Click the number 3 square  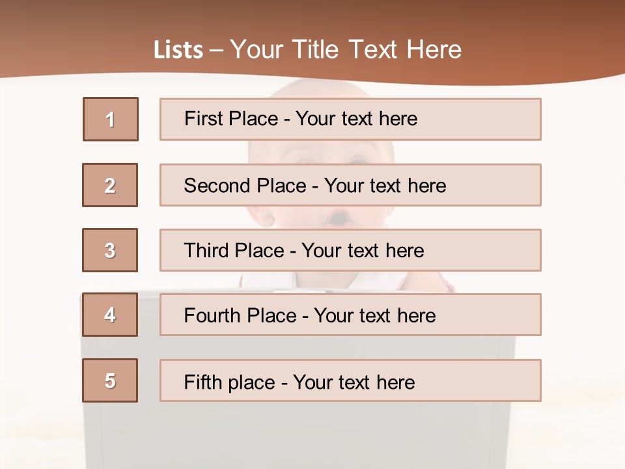(x=110, y=250)
